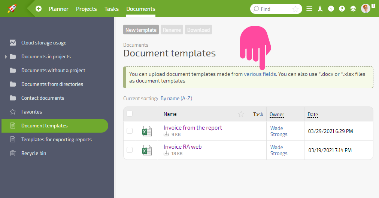Open Documents without a project
Screen dimensions: 379x198
53,71
